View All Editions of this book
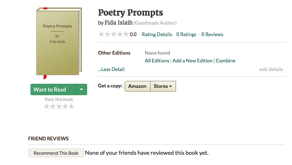 pyautogui.click(x=157, y=61)
